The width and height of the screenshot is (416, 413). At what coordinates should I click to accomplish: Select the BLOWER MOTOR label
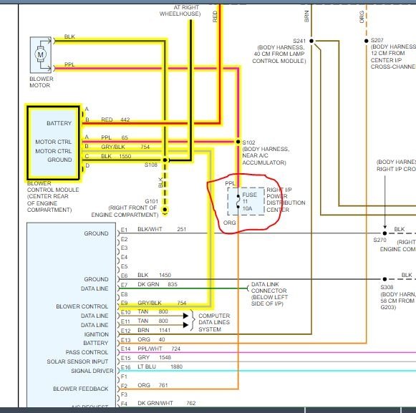pos(42,82)
